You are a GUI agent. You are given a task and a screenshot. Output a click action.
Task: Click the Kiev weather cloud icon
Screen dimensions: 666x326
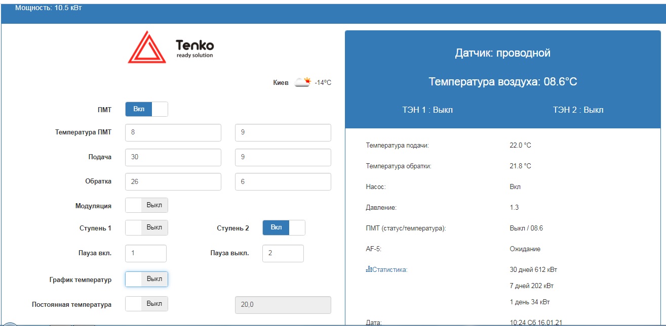303,82
